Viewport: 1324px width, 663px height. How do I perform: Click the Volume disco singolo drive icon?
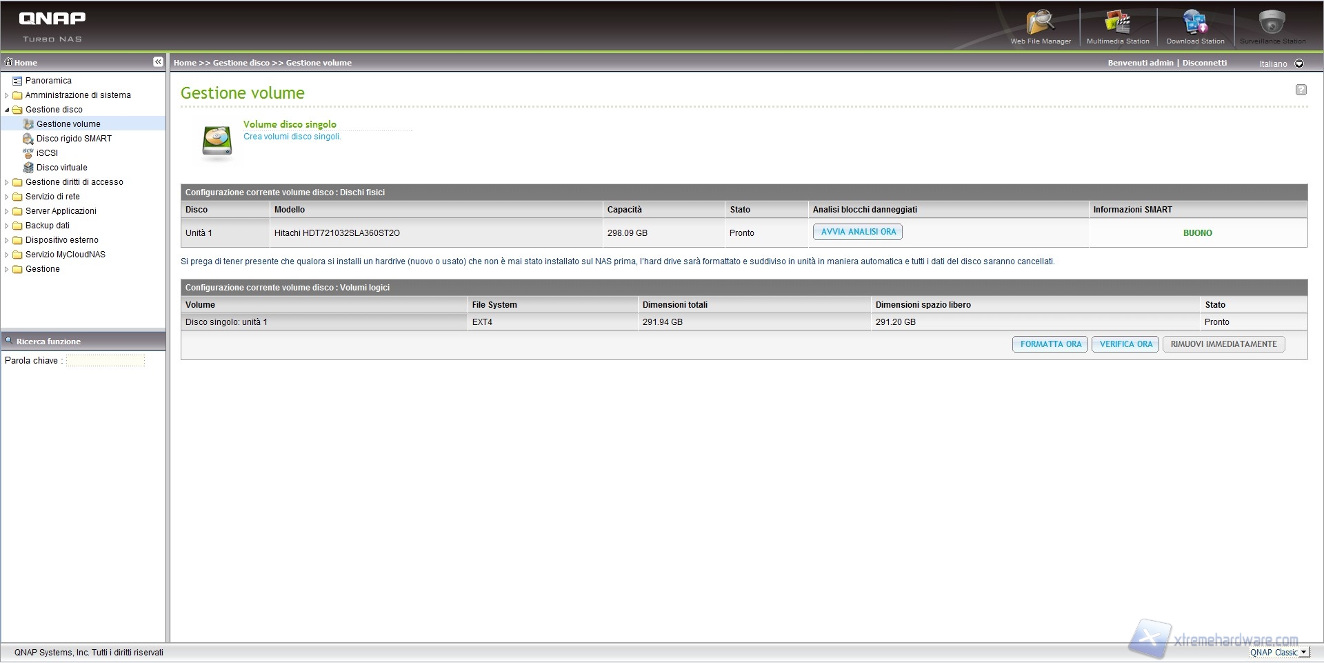tap(217, 141)
